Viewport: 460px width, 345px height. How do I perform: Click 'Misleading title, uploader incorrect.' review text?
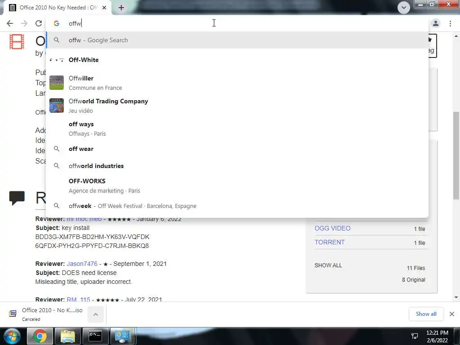tap(84, 282)
